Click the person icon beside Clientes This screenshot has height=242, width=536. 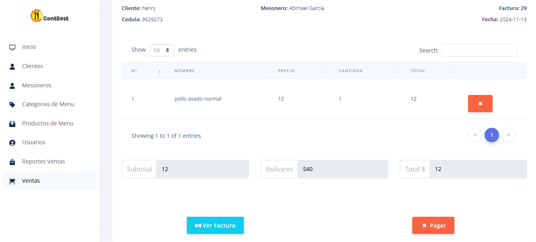(12, 67)
